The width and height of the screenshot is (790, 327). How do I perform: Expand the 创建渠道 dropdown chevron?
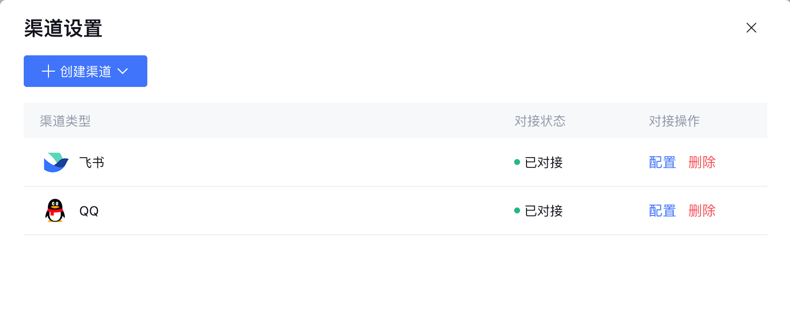click(x=123, y=71)
